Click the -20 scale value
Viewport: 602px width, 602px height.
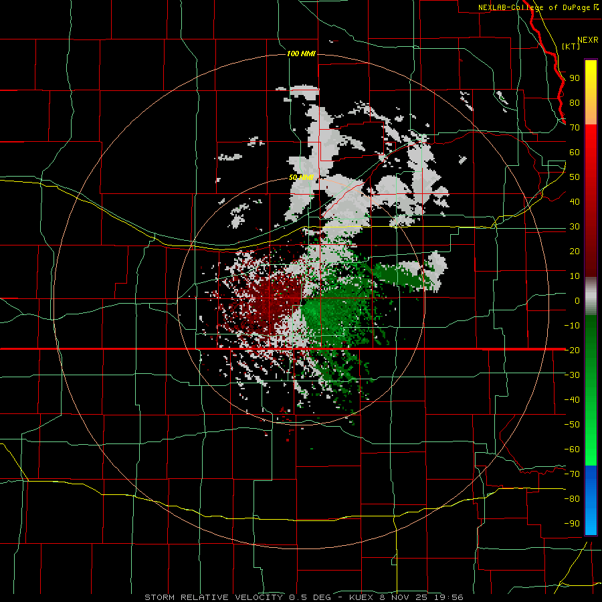pos(572,350)
